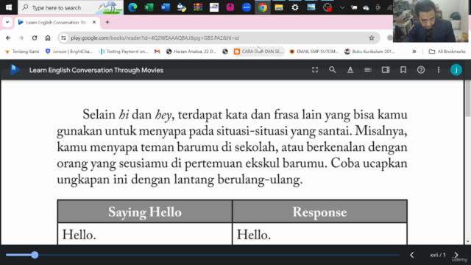
Task: Switch to Chrome in the taskbar
Action: 263,7
